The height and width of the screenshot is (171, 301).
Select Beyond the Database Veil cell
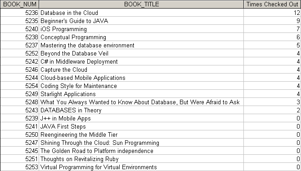141,53
